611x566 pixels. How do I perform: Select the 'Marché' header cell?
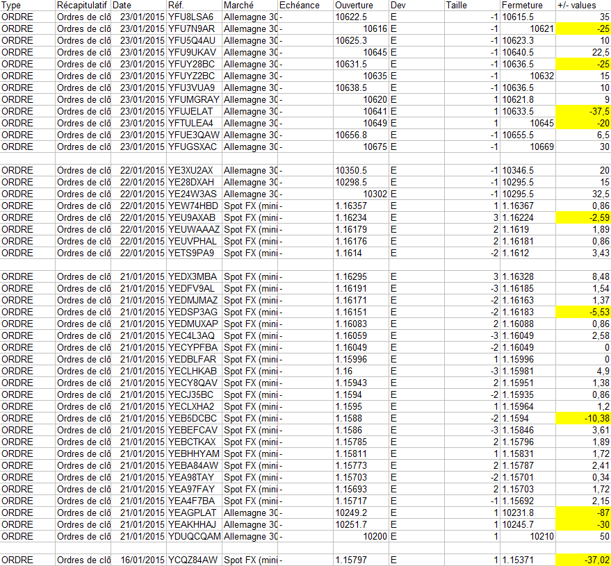[250, 6]
